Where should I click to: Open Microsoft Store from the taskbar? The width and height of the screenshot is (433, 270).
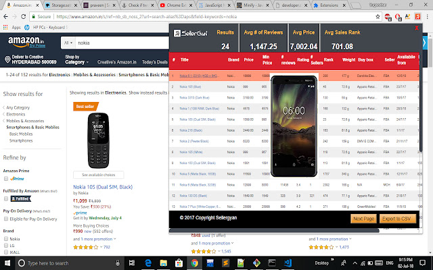coord(179,263)
